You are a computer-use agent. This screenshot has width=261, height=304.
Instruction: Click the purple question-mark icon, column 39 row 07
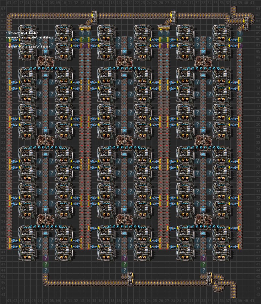[x=240, y=45]
